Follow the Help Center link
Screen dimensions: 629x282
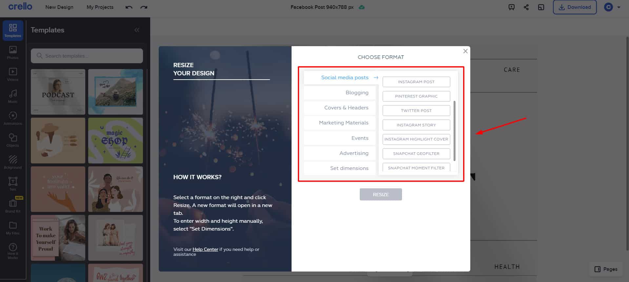click(x=205, y=249)
